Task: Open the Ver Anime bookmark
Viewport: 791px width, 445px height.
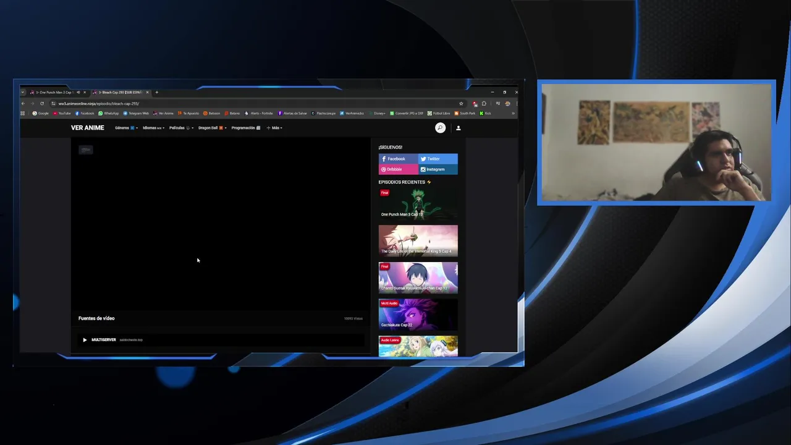Action: pyautogui.click(x=163, y=113)
